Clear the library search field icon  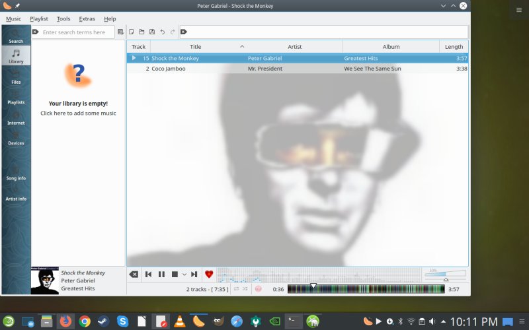coord(36,32)
